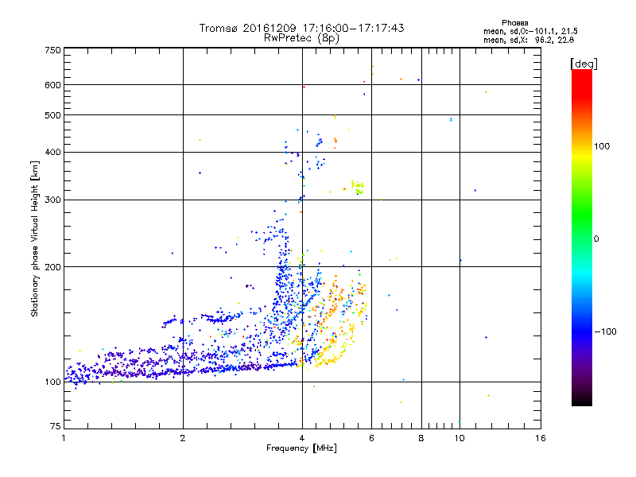This screenshot has height=477, width=636.
Task: Click the 'RwPretec (8p)' subtitle
Action: [x=301, y=38]
